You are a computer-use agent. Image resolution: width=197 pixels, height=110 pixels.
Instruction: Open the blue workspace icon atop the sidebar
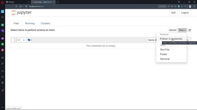[x=2, y=12]
